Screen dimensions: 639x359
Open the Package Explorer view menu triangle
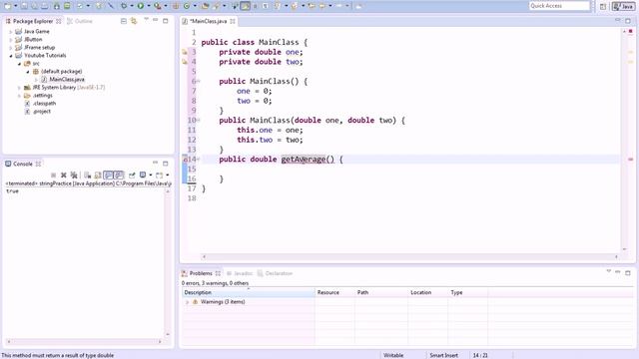pos(146,20)
